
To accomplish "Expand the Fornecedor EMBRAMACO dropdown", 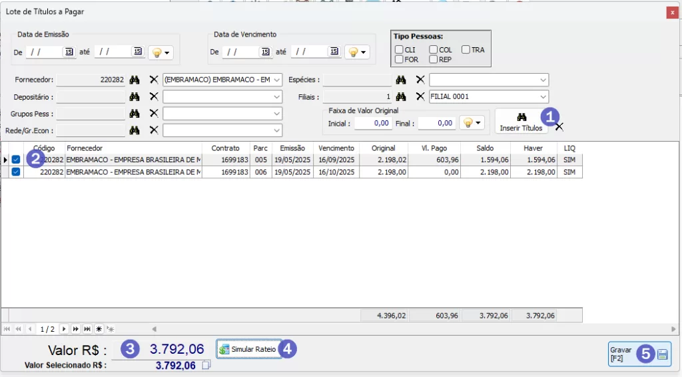I will pyautogui.click(x=277, y=80).
